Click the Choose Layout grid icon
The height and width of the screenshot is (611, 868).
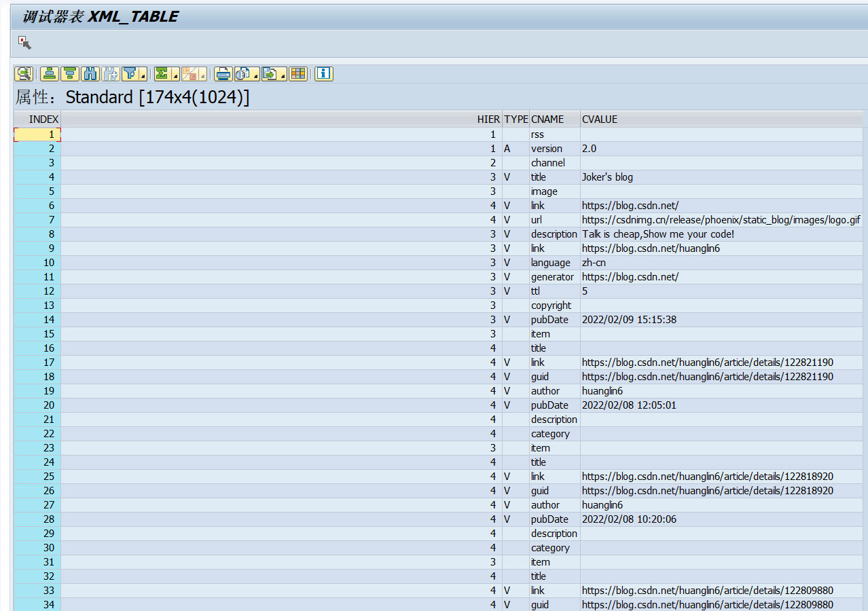(298, 73)
